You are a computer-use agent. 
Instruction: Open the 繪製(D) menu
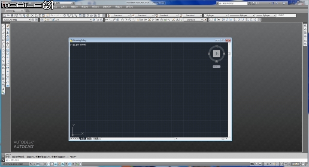pos(74,7)
